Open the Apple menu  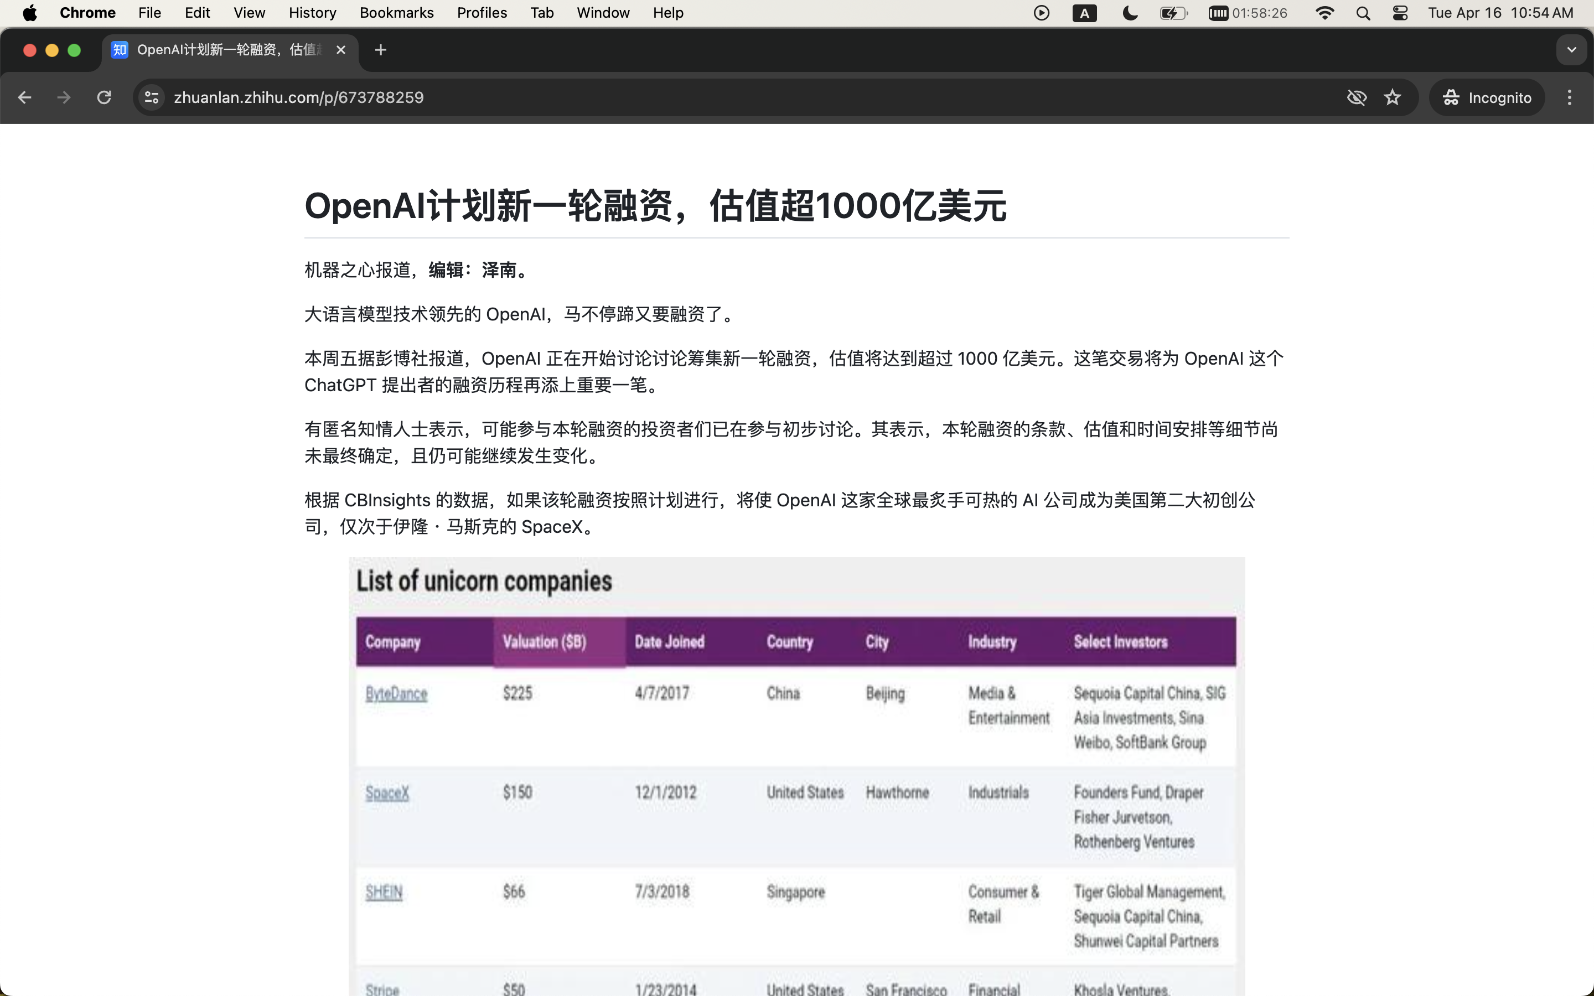tap(30, 13)
